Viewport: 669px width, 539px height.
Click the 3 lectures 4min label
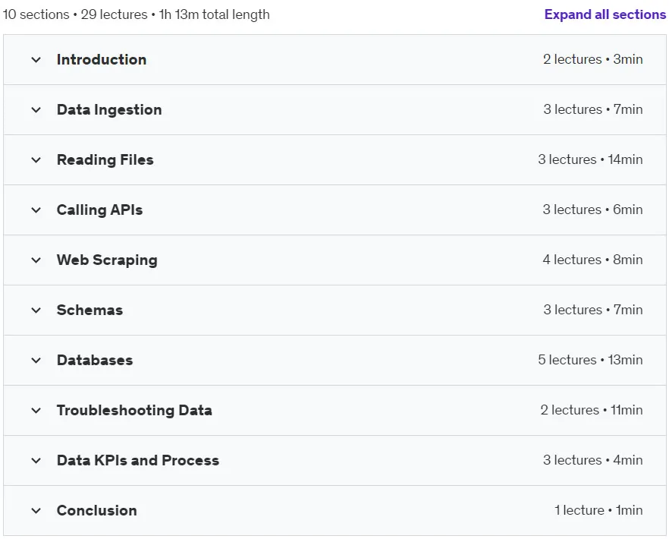pyautogui.click(x=592, y=460)
